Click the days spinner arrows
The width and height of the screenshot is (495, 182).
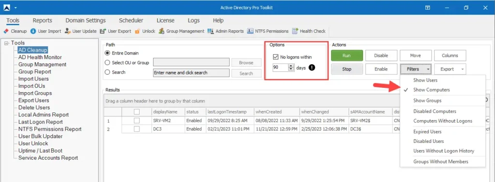(291, 67)
